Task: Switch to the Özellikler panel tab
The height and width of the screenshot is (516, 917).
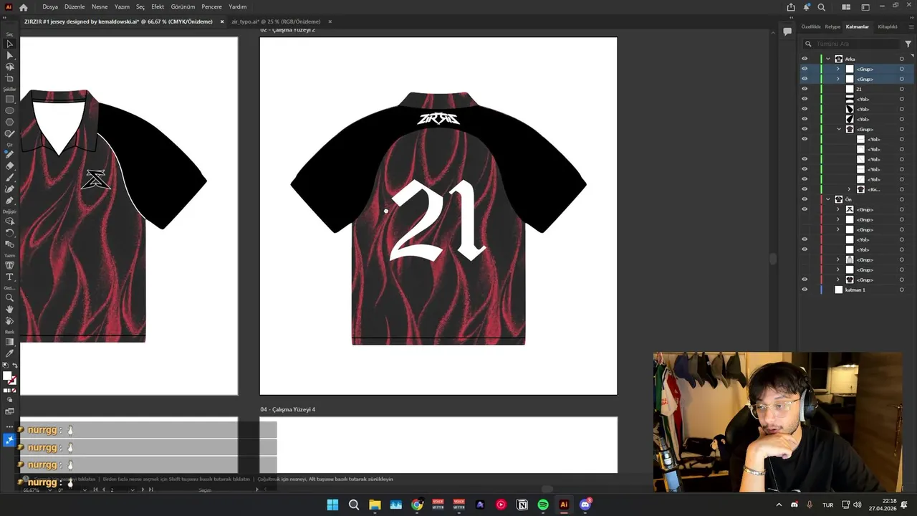Action: pyautogui.click(x=811, y=27)
